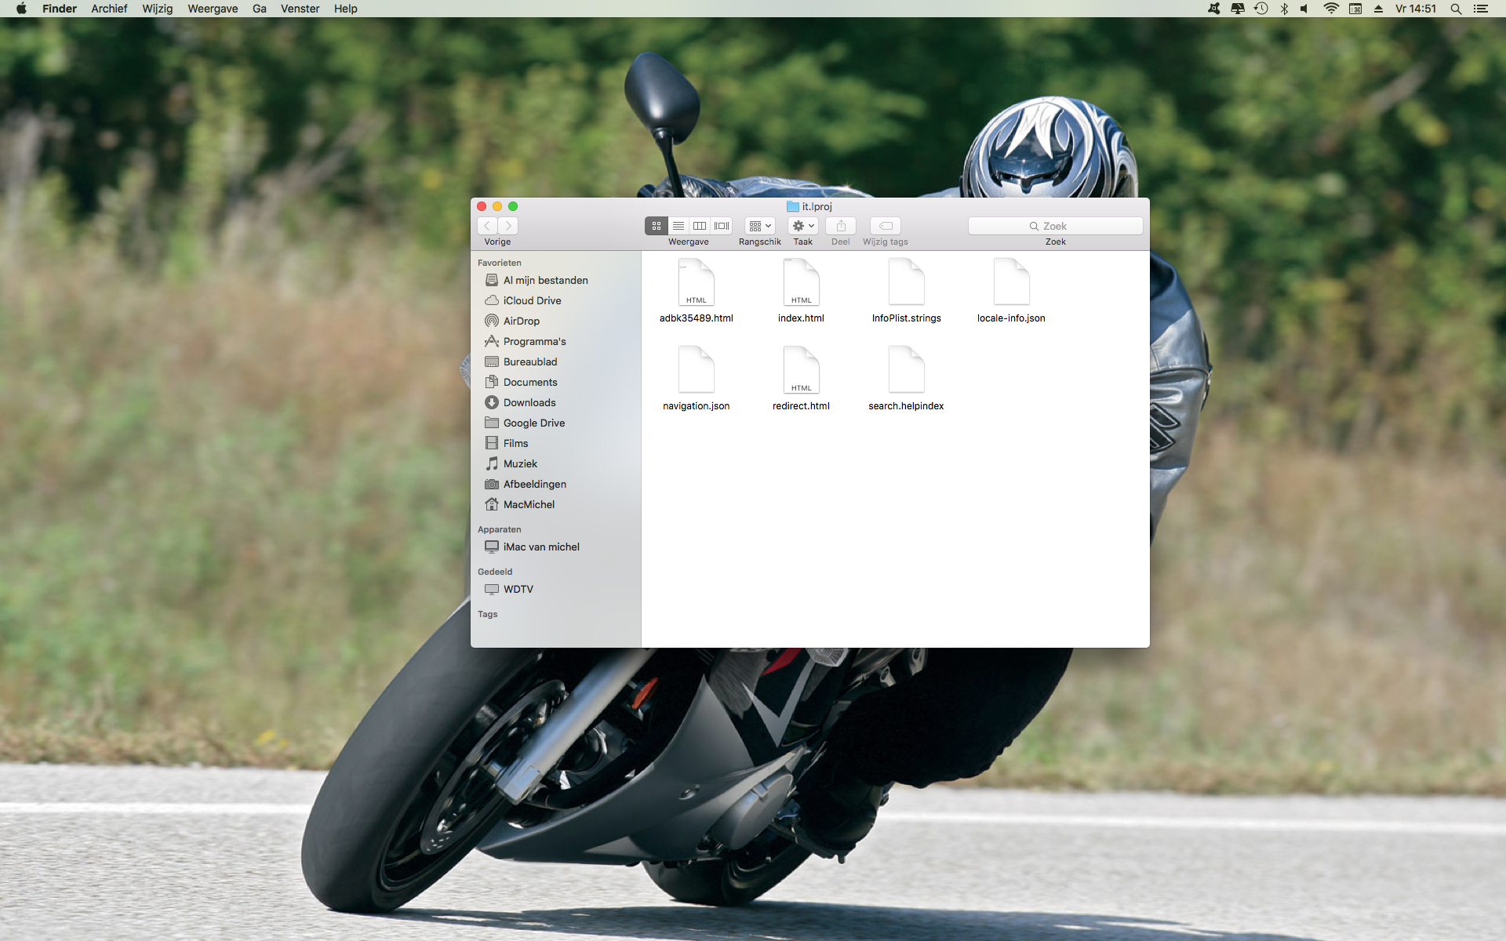Viewport: 1506px width, 941px height.
Task: Go forward with the next arrow
Action: (x=508, y=226)
